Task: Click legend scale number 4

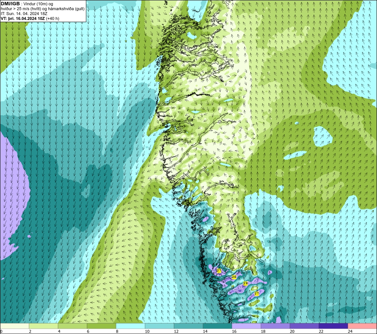Action: (x=59, y=331)
